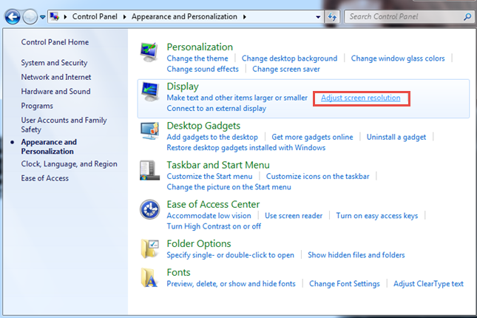
Task: Click Turn High Contrast on or off
Action: click(x=214, y=226)
